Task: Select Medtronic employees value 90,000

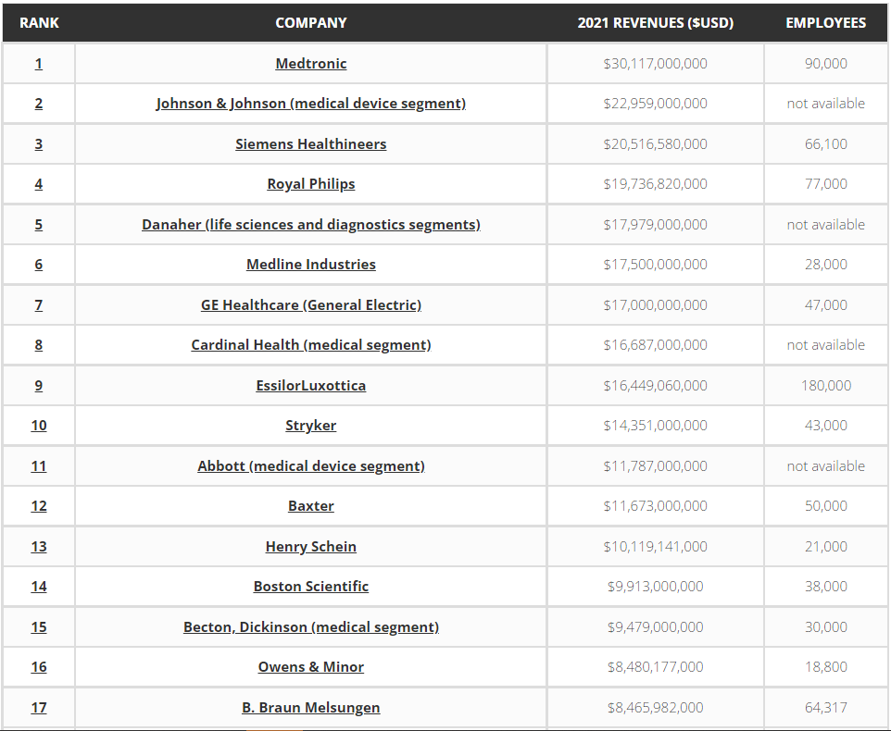Action: pos(825,64)
